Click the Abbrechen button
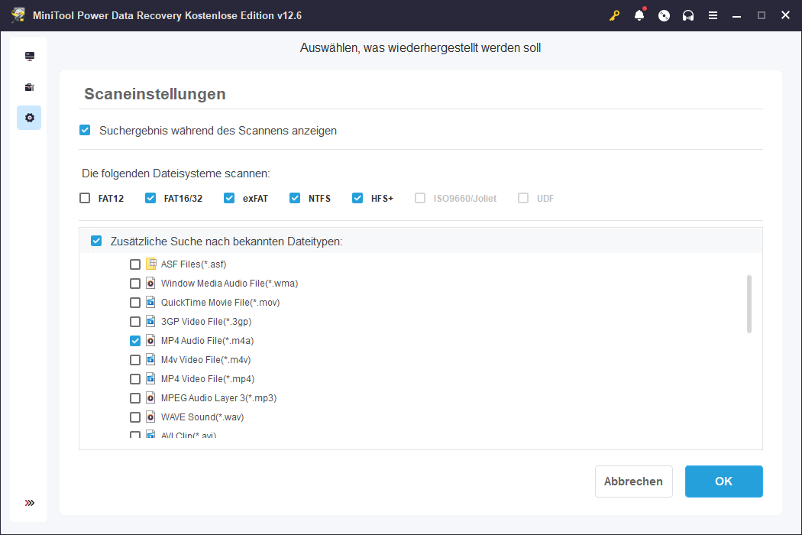The height and width of the screenshot is (535, 802). tap(634, 481)
